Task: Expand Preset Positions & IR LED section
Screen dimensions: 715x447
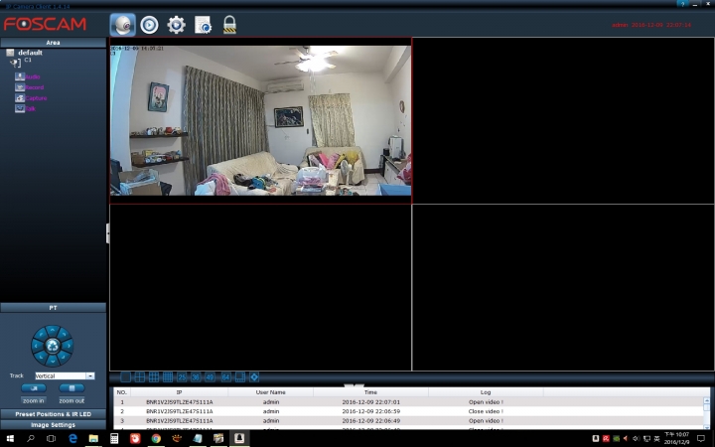Action: point(53,414)
